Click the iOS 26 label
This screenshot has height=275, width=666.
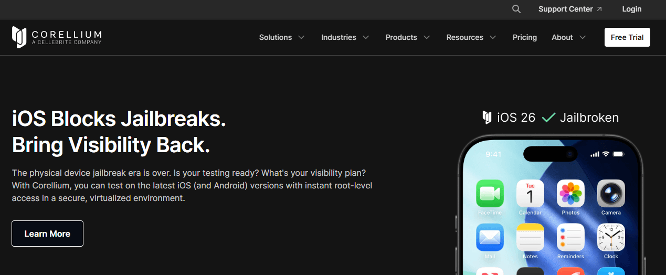516,118
